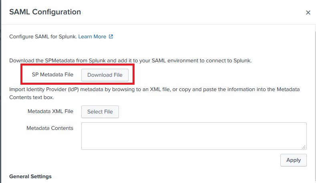The image size is (316, 183).
Task: Click the Metadata Contents label
Action: click(x=50, y=128)
